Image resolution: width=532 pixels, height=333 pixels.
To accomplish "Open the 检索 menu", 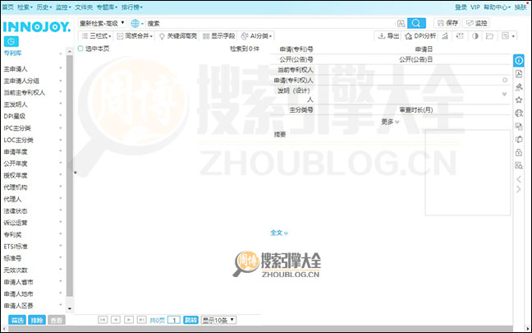I will click(25, 7).
